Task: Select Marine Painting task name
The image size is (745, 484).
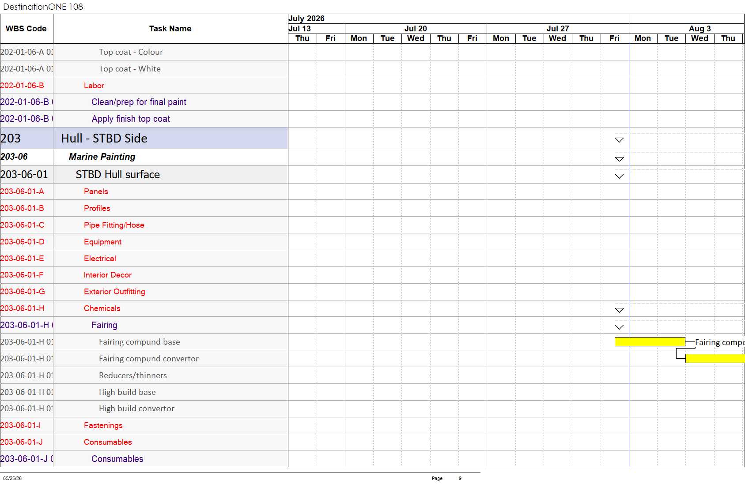Action: point(102,157)
